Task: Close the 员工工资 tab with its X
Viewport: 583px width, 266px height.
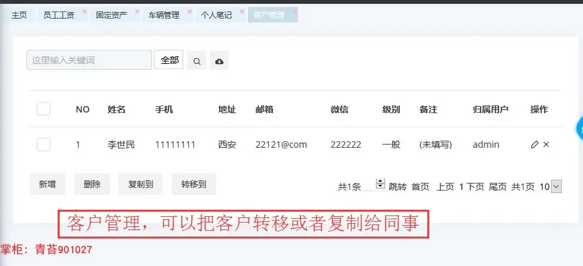Action: click(85, 12)
